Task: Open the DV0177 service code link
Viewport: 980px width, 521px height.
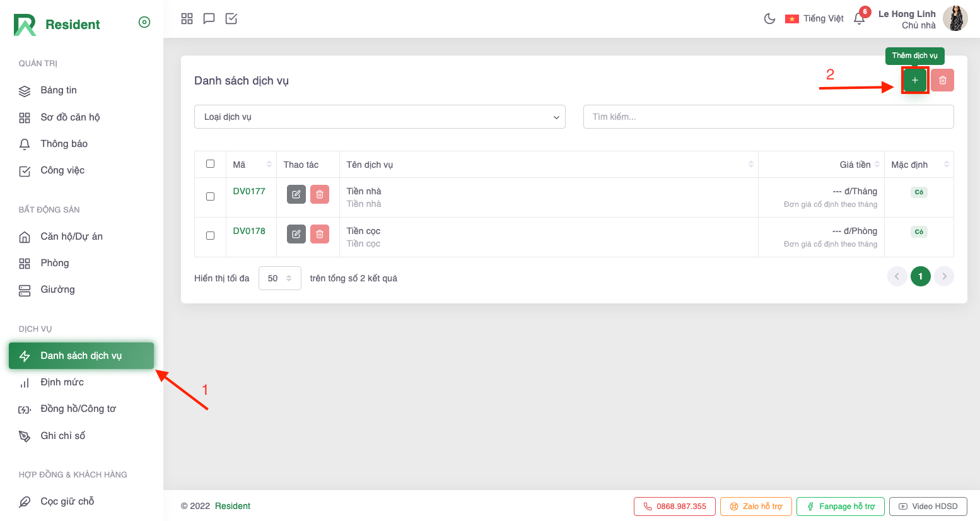Action: click(249, 191)
